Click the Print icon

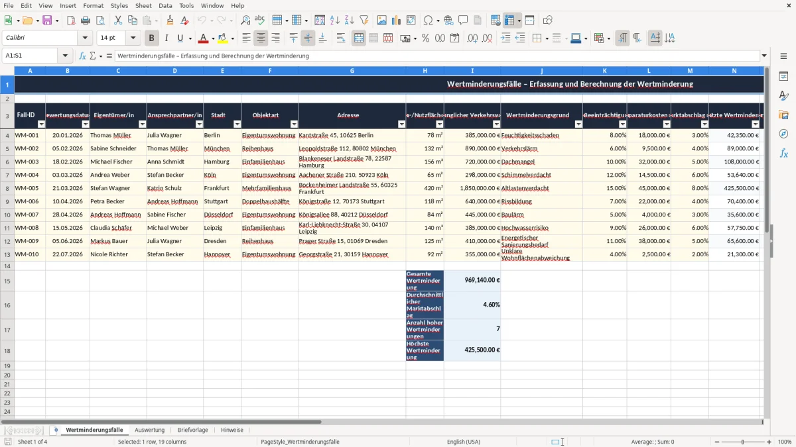click(x=86, y=21)
